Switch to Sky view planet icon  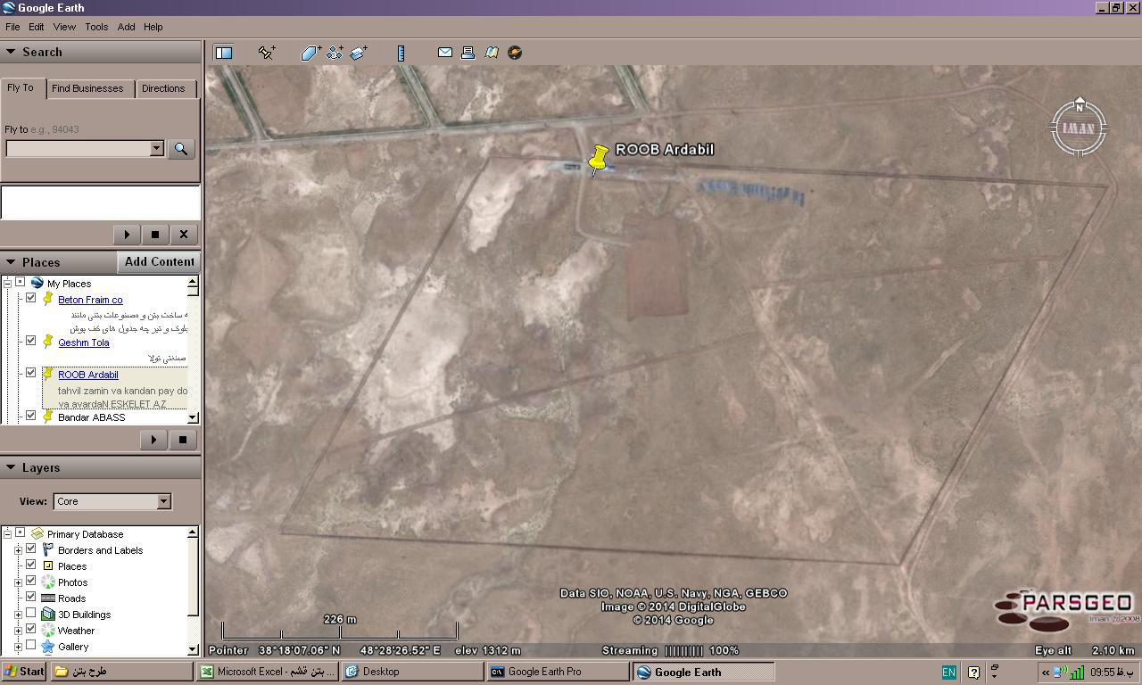[515, 53]
